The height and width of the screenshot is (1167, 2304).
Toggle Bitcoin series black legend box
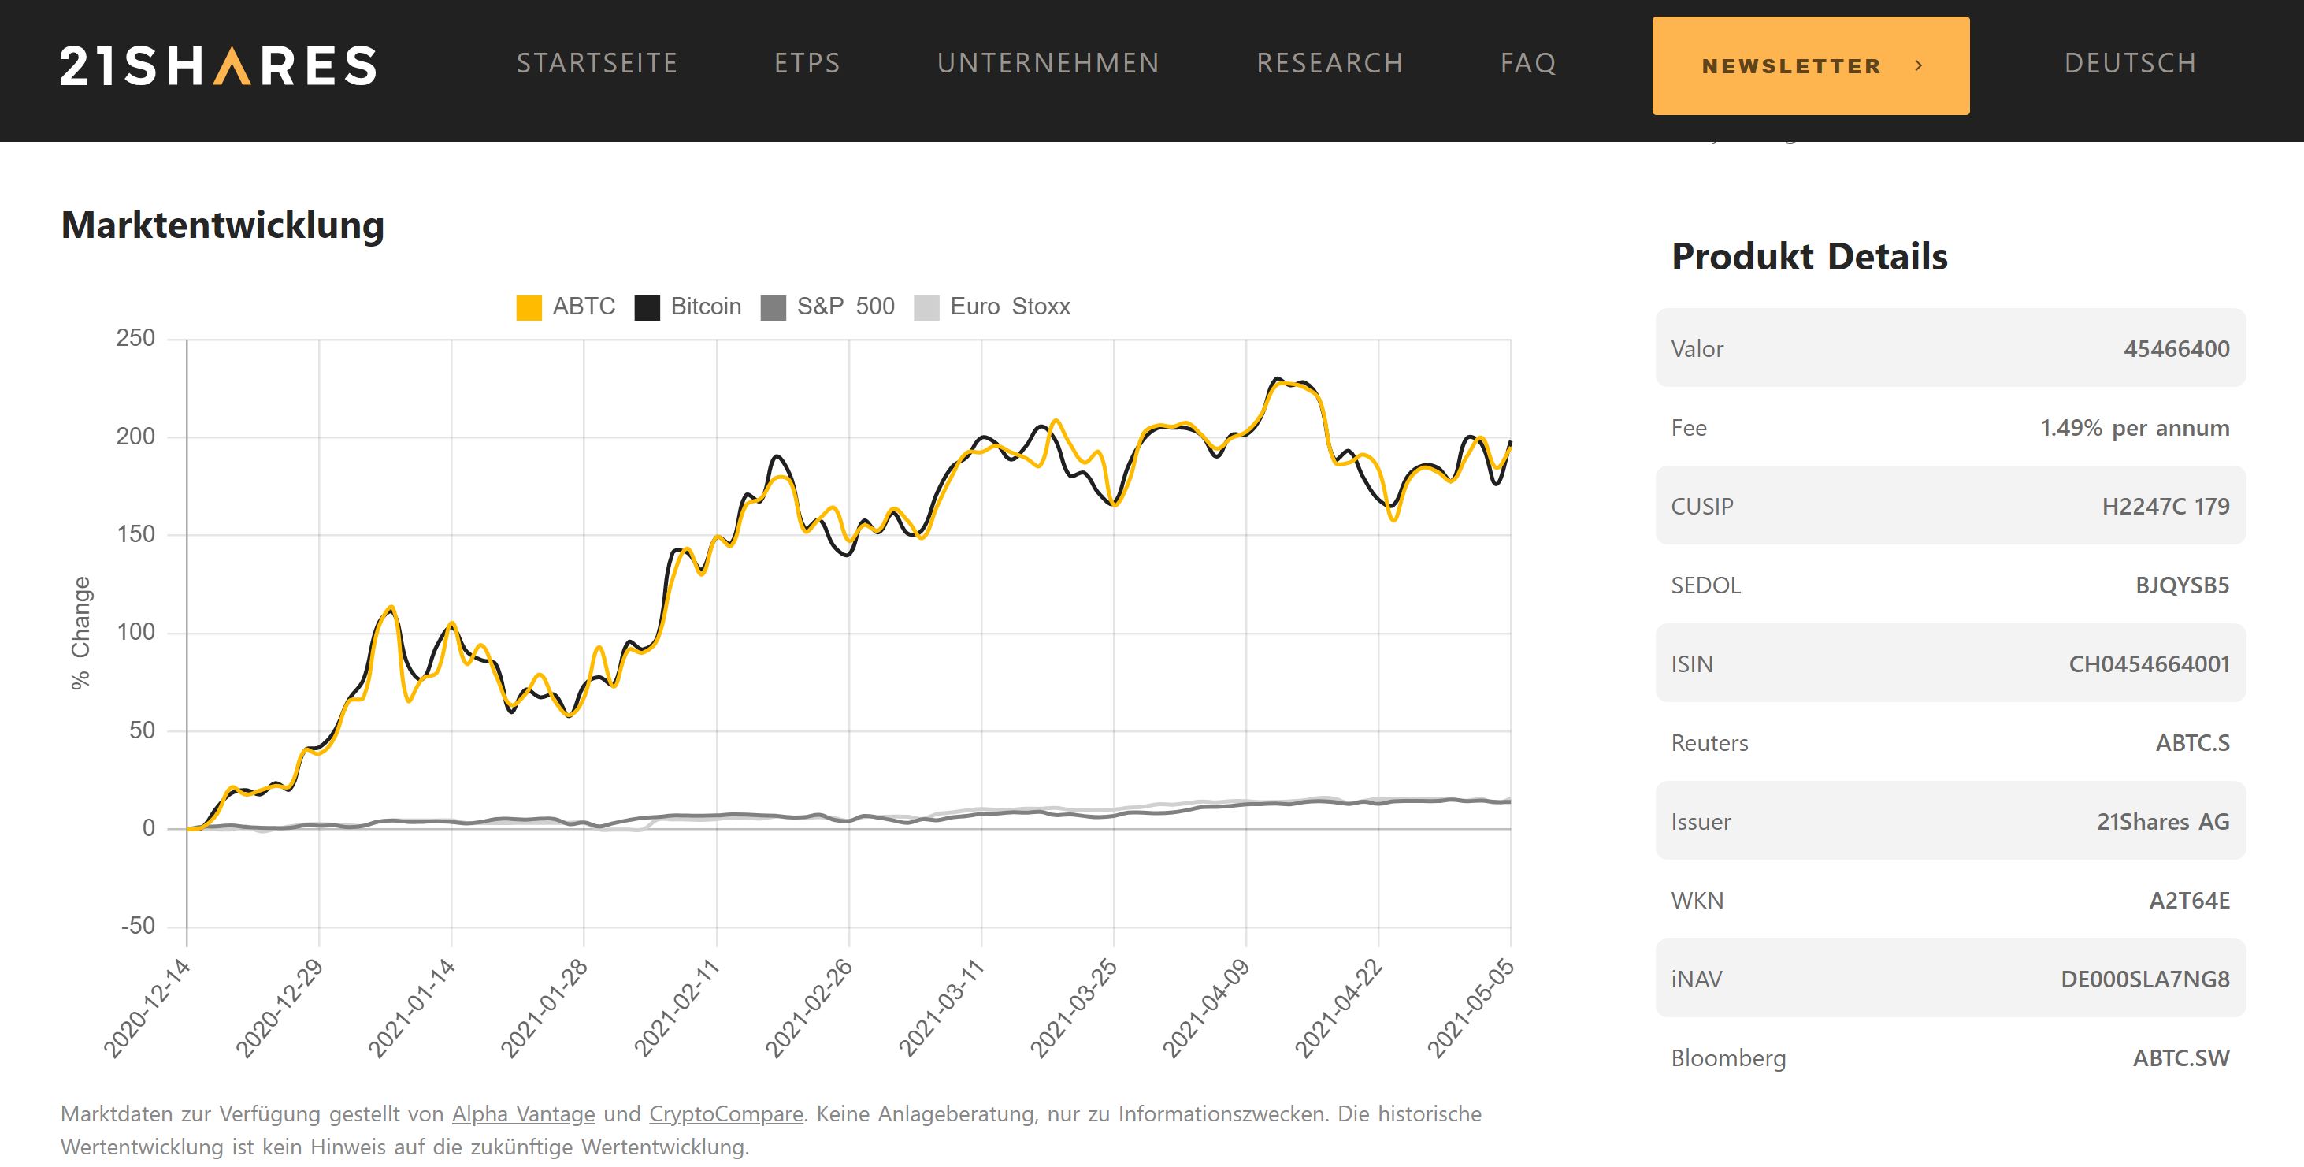tap(647, 307)
